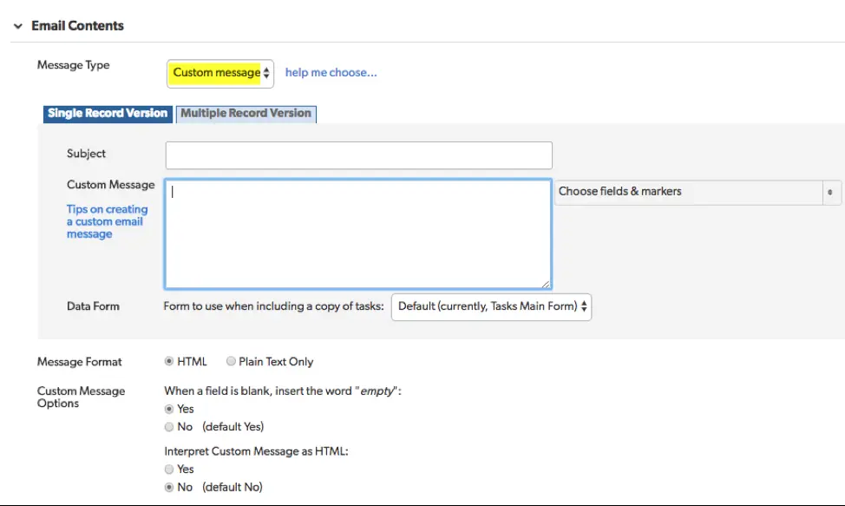Open Choose fields & markers dropdown
The image size is (845, 506).
point(698,192)
